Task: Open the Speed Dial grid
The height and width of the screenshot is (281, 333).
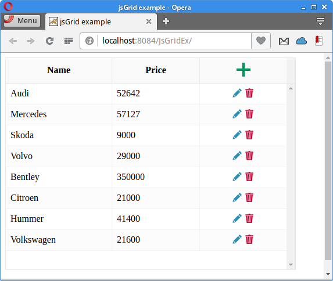Action: point(69,41)
